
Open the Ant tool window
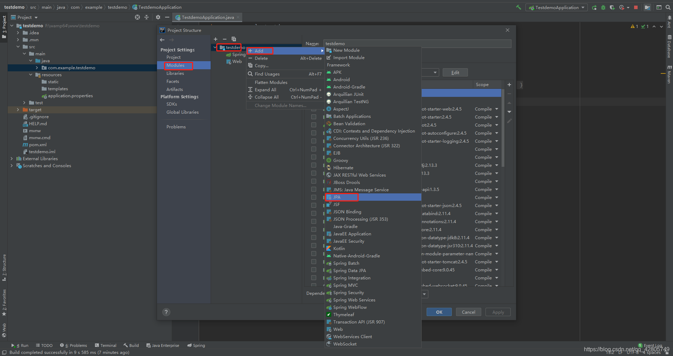pos(669,22)
